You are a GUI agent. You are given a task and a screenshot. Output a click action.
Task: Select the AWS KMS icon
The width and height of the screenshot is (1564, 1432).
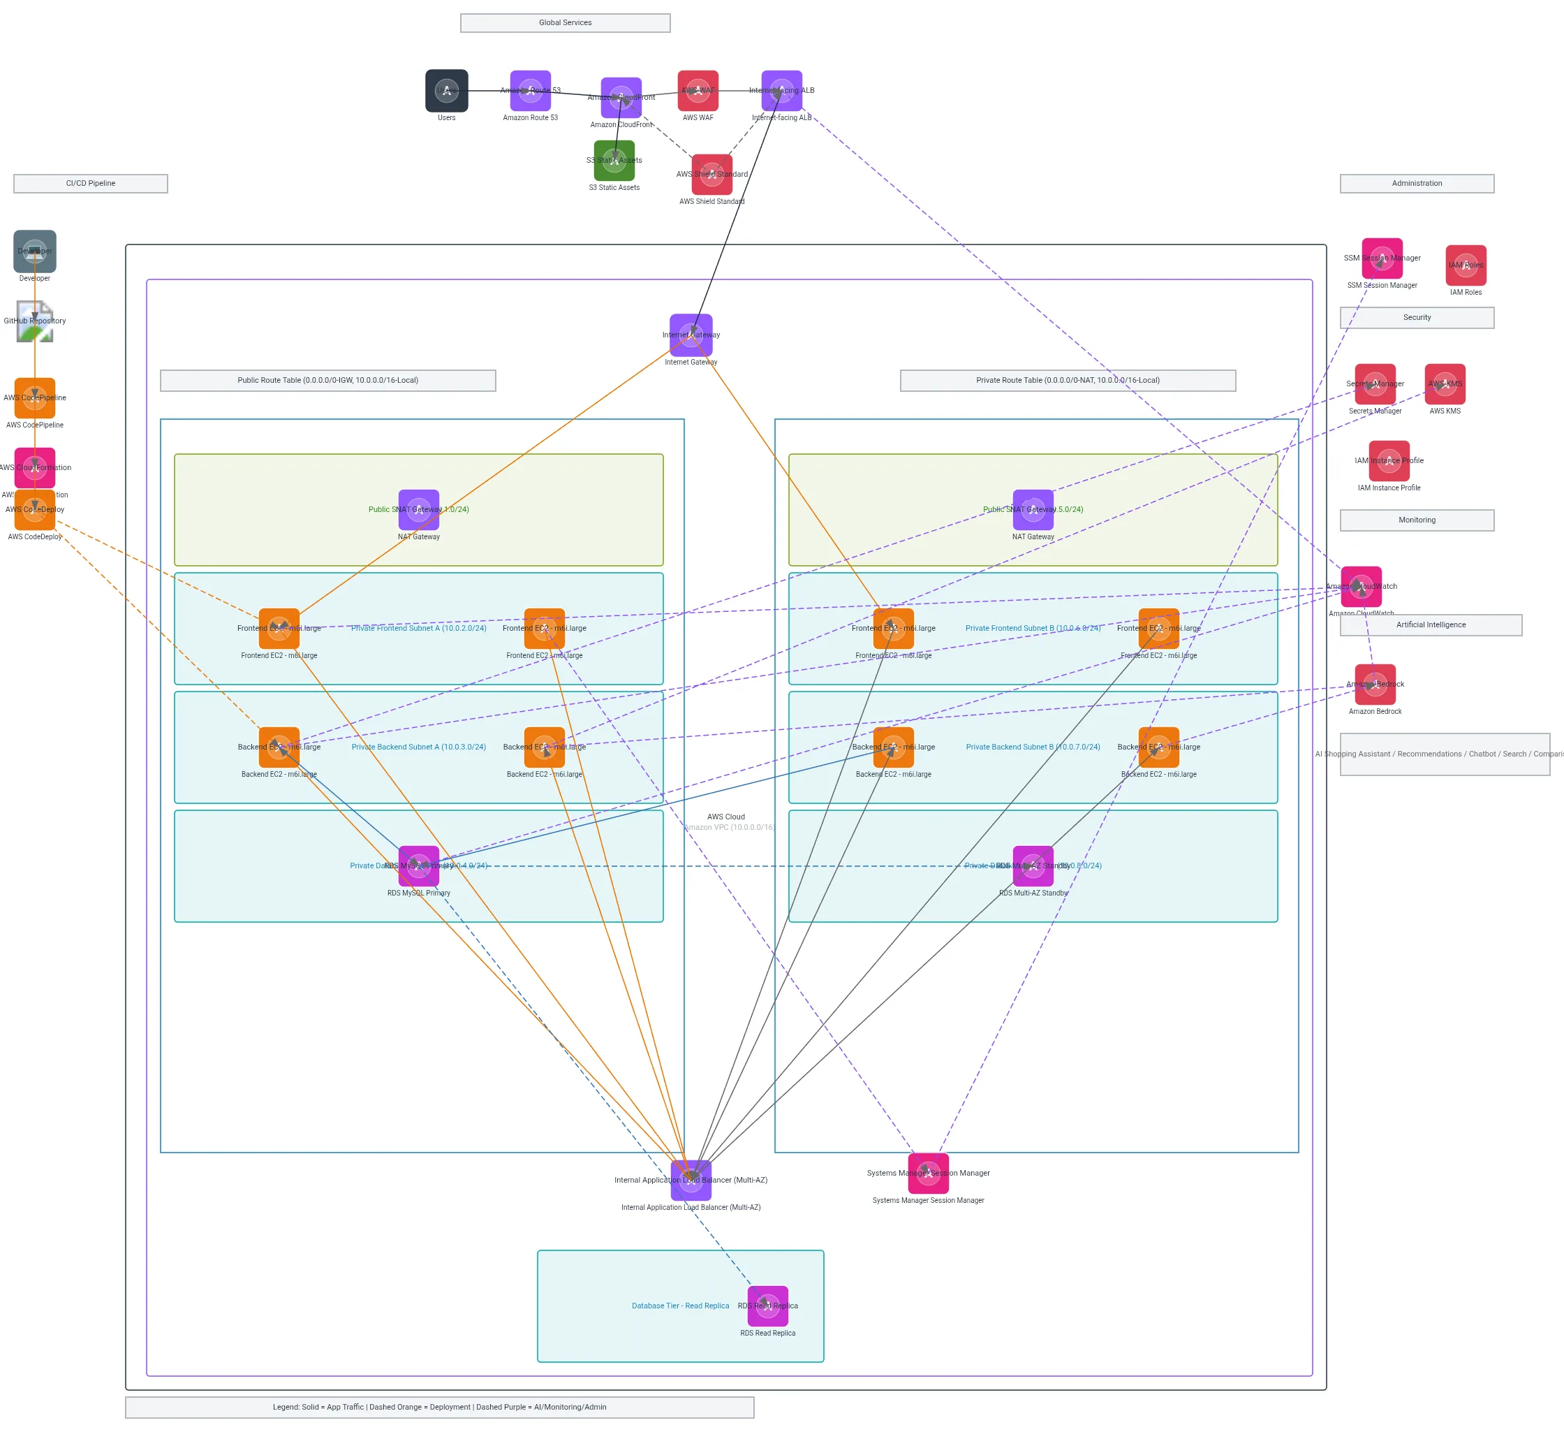(1445, 383)
